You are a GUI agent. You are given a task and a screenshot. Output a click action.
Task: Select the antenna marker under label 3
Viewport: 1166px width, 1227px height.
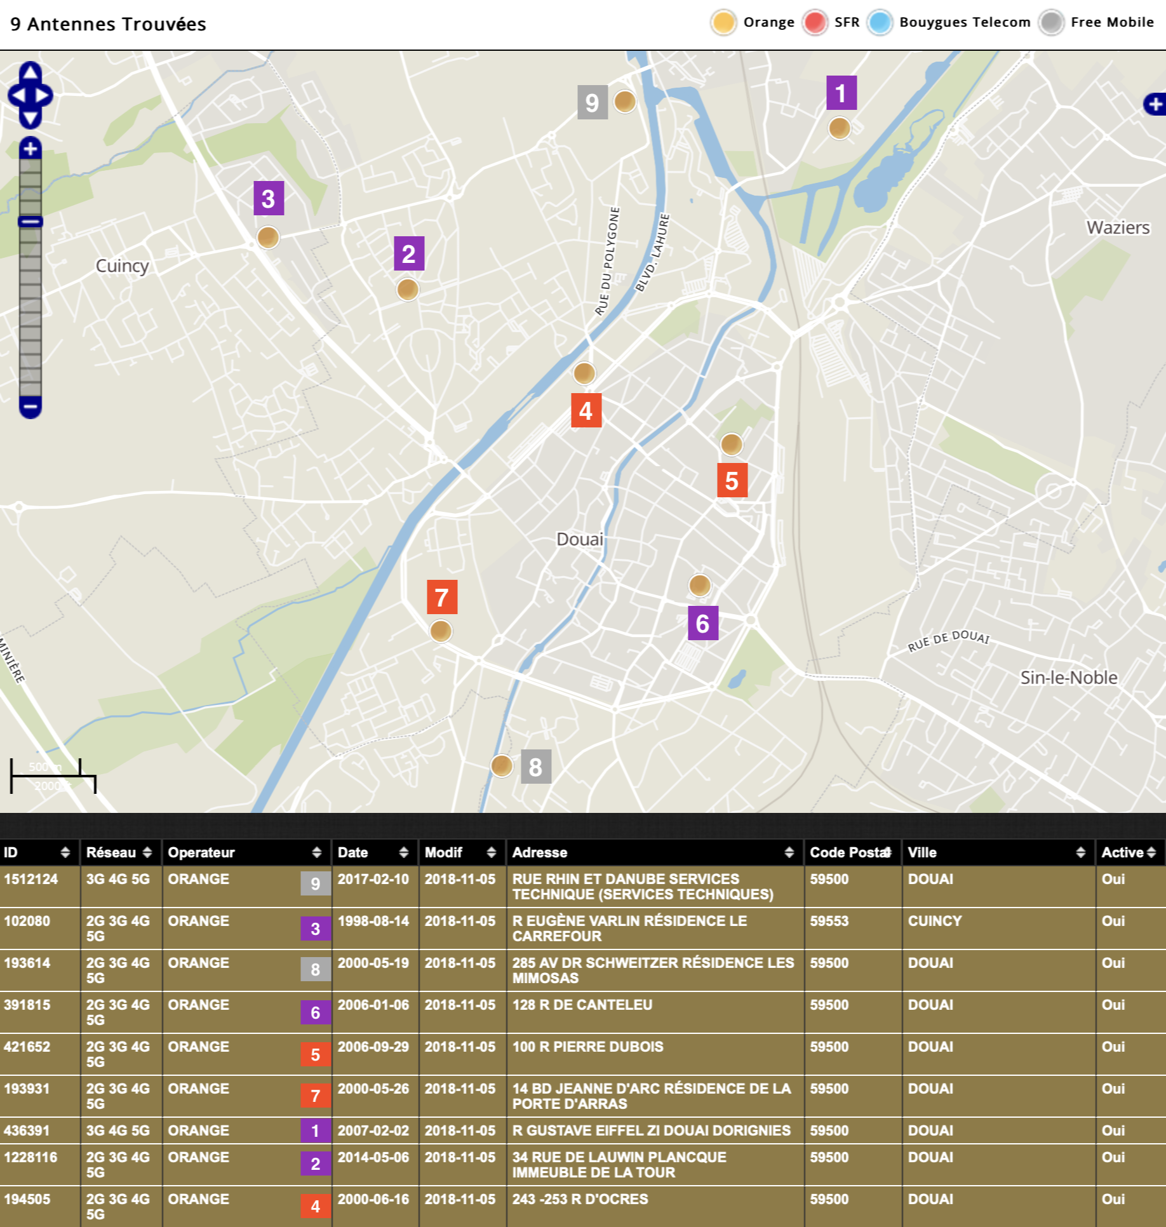point(268,237)
